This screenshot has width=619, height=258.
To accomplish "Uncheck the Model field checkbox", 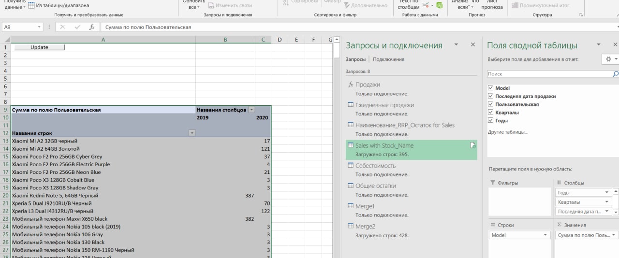I will pyautogui.click(x=491, y=88).
